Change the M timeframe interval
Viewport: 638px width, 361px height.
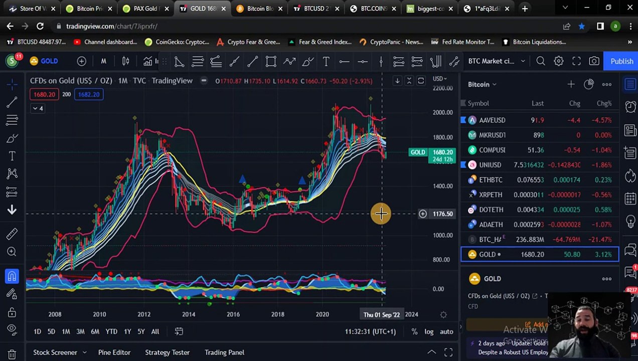(103, 61)
